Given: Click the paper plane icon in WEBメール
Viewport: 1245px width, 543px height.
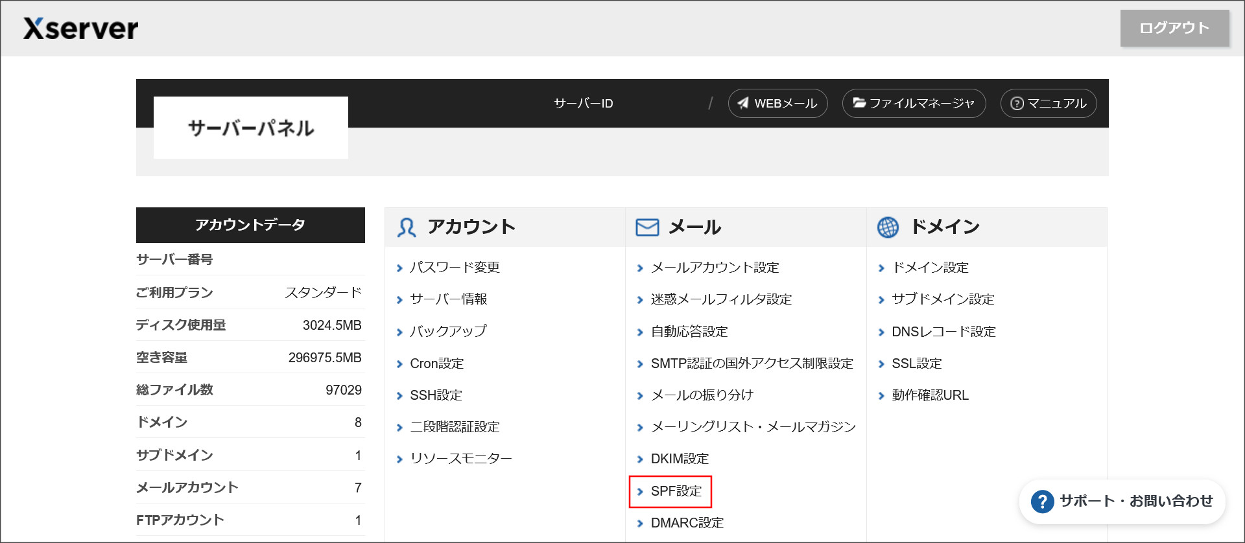Looking at the screenshot, I should [x=743, y=103].
